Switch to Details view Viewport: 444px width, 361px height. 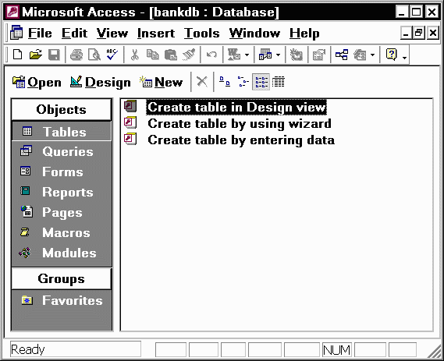(279, 82)
